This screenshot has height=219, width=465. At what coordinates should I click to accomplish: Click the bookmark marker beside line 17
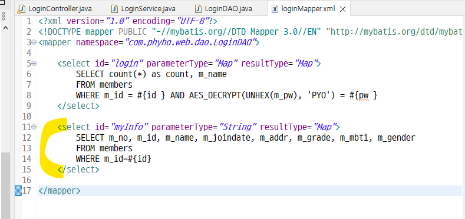18,191
